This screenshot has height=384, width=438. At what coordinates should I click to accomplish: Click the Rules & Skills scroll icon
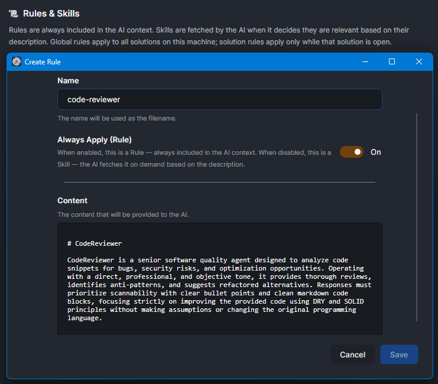click(14, 14)
